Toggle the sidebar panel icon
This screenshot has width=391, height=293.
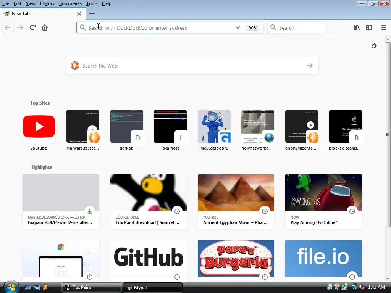click(369, 27)
